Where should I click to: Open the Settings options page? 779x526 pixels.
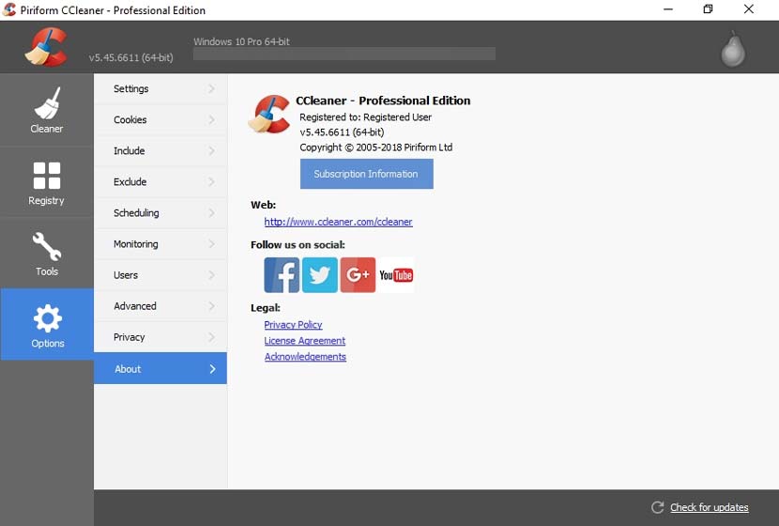[160, 89]
